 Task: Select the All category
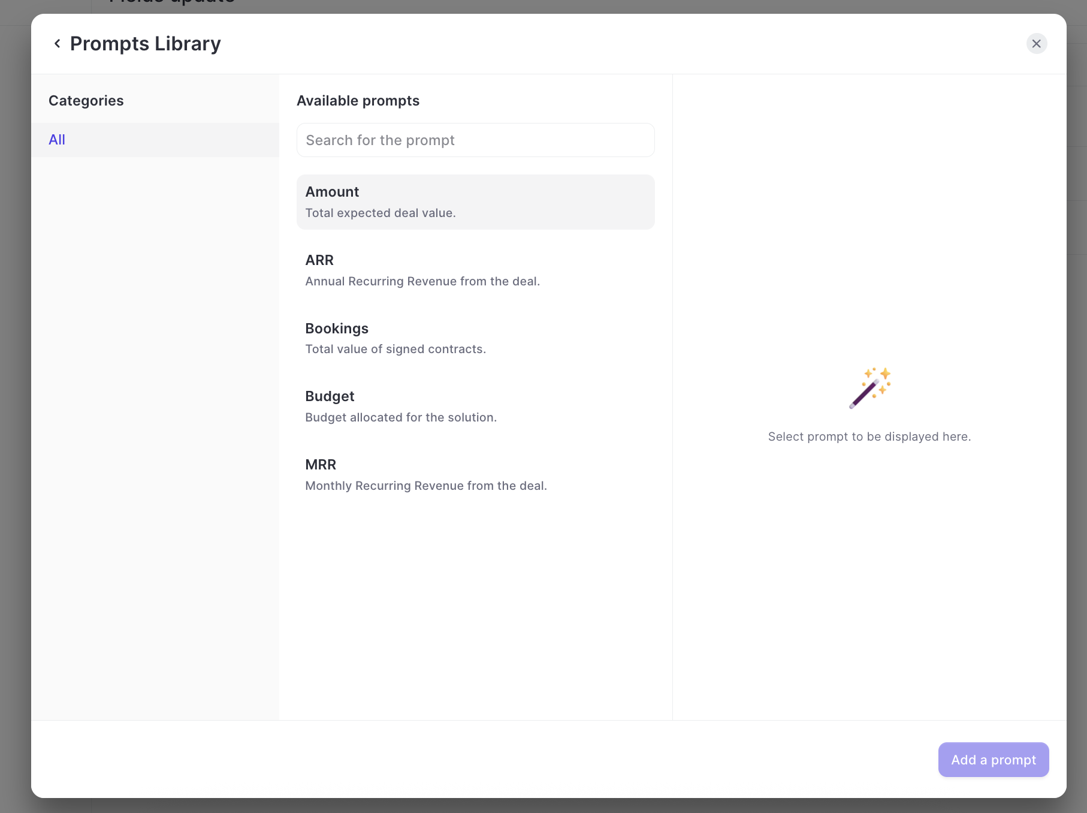coord(155,140)
